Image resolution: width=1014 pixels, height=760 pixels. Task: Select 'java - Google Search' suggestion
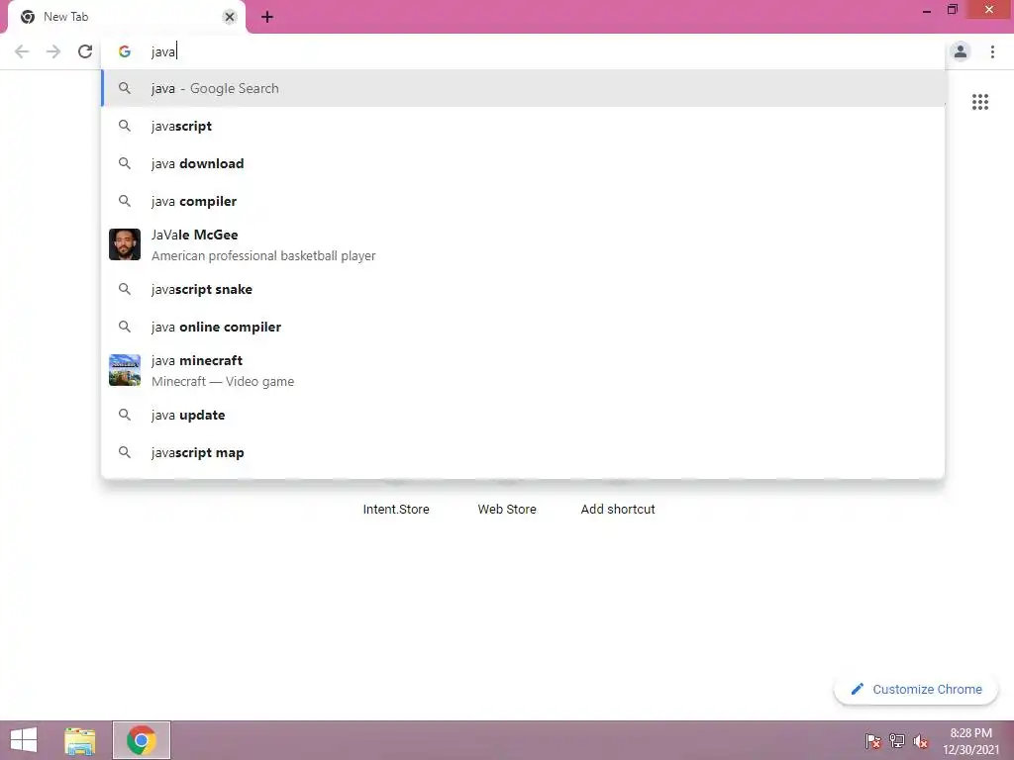(x=523, y=88)
